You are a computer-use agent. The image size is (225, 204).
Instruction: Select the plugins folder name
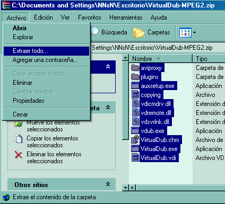(150, 77)
